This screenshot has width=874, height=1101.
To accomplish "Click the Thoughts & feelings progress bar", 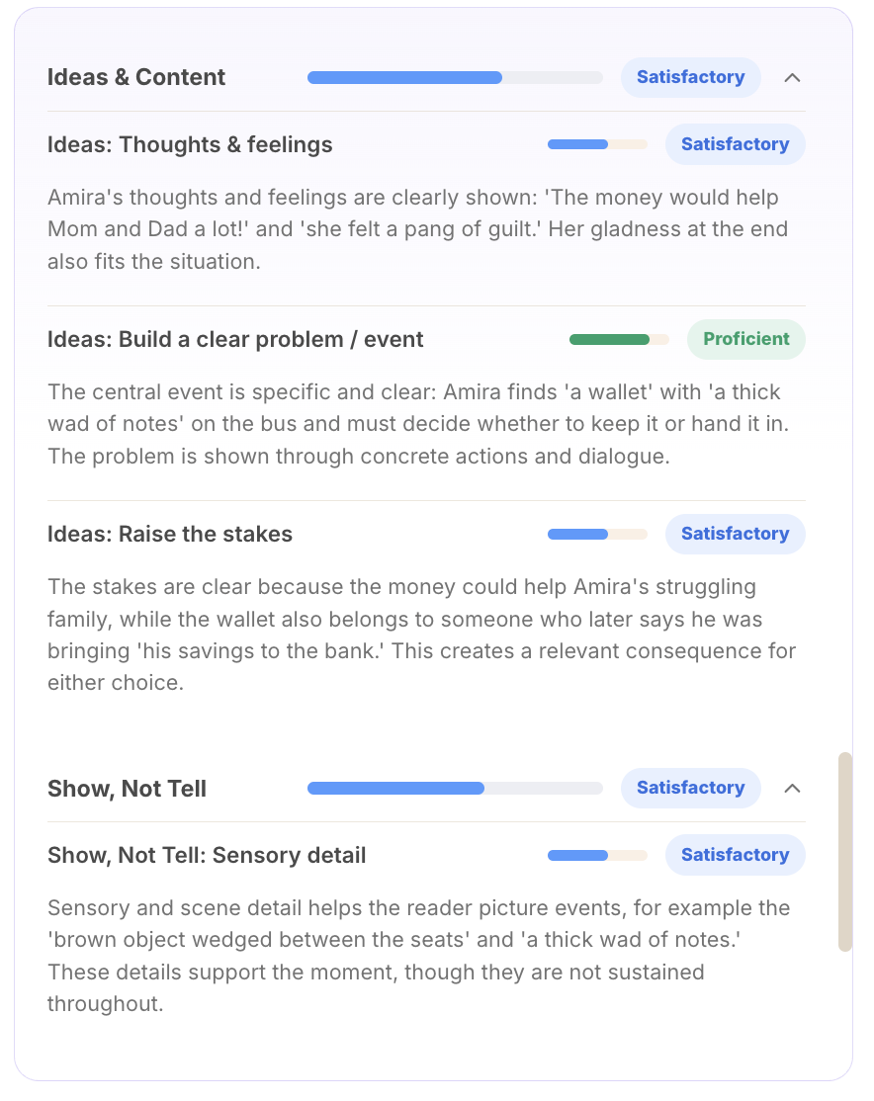I will [x=597, y=144].
